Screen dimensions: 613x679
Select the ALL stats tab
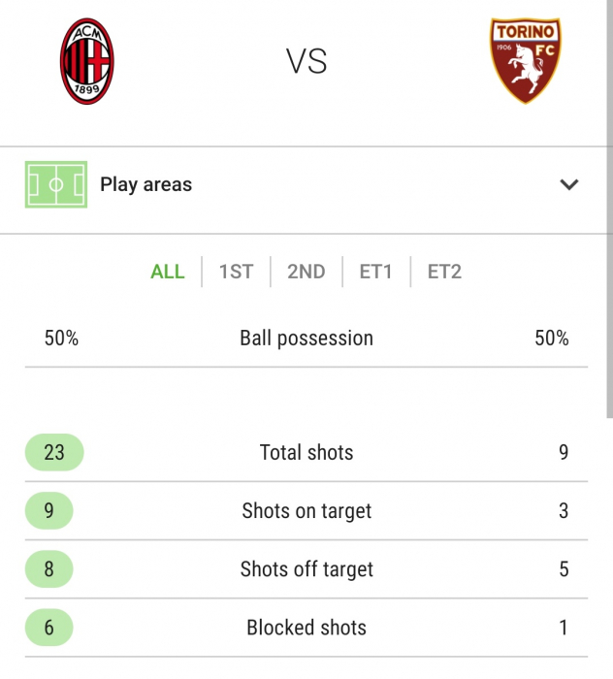point(167,272)
